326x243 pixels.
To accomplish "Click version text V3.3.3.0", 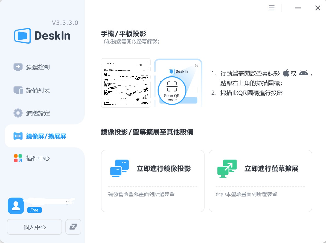I will (x=65, y=23).
